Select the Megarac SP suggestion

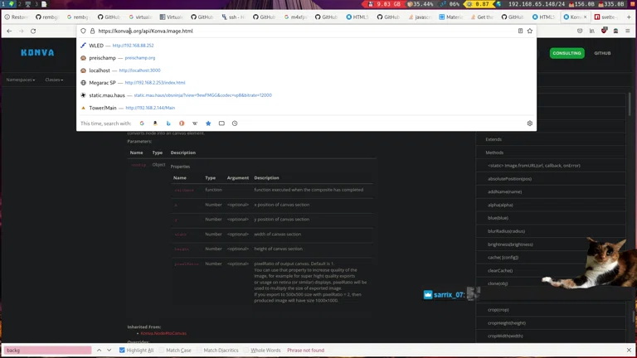pos(306,83)
